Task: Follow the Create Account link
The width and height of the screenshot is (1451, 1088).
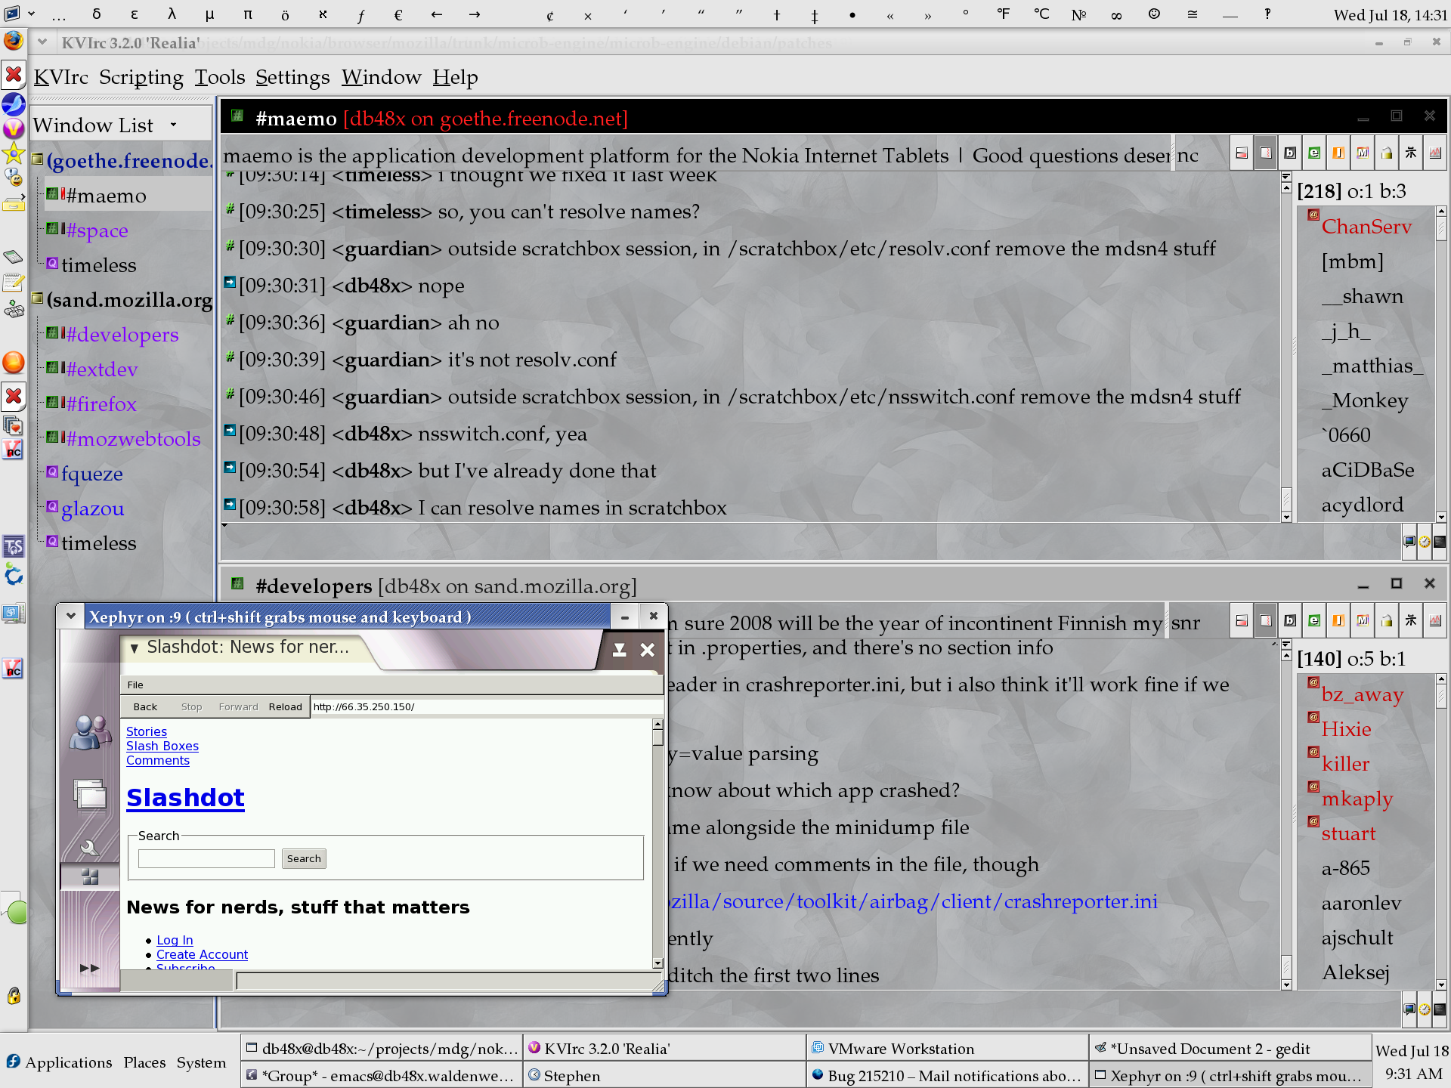Action: [x=202, y=954]
